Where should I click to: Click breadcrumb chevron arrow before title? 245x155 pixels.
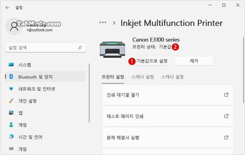coord(114,23)
